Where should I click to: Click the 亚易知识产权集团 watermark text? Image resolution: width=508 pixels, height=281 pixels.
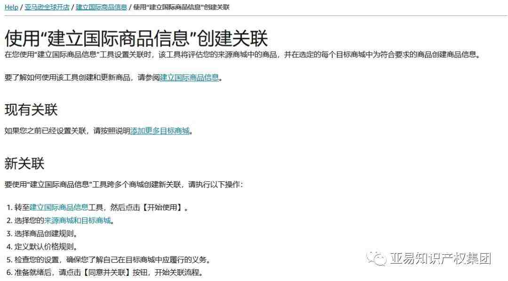pos(441,258)
